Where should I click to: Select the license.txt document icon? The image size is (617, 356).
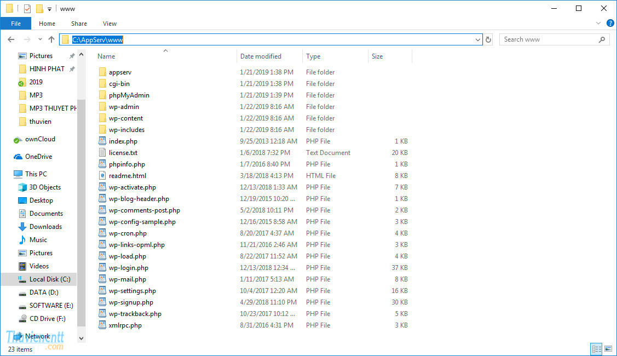(102, 152)
